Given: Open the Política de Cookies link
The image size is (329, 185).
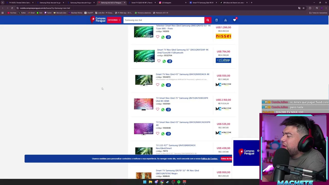Looking at the screenshot, I should tap(209, 159).
